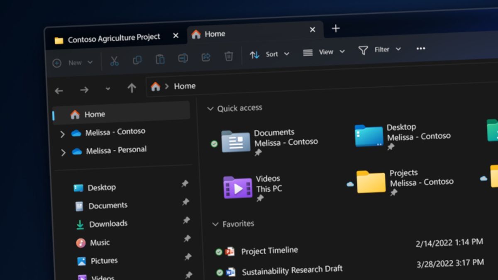Open Downloads in the sidebar
This screenshot has width=498, height=280.
(x=108, y=224)
